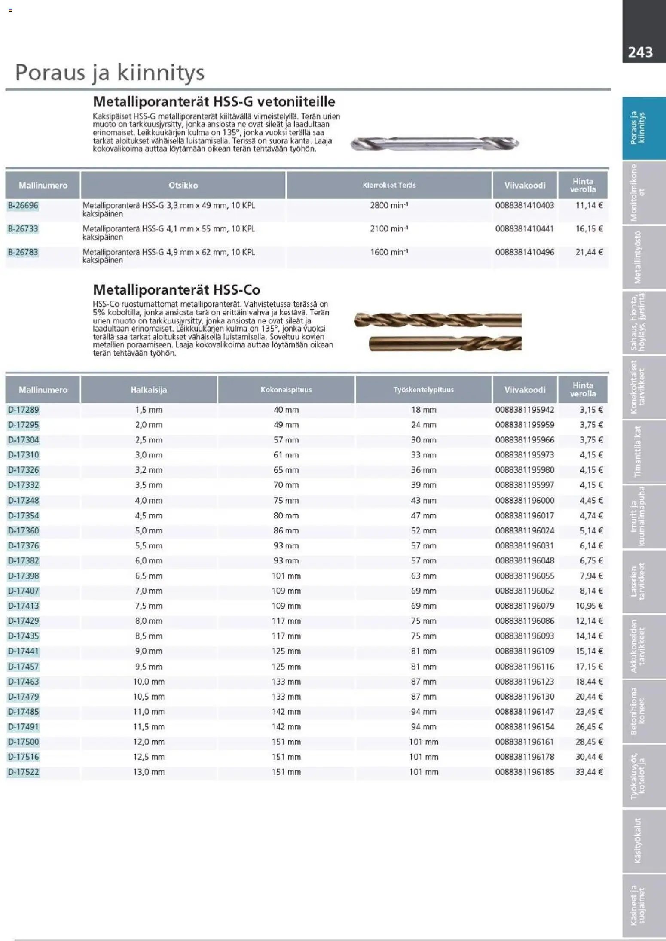Select product link D-17522
Viewport: 666px width, 941px height.
pyautogui.click(x=23, y=772)
